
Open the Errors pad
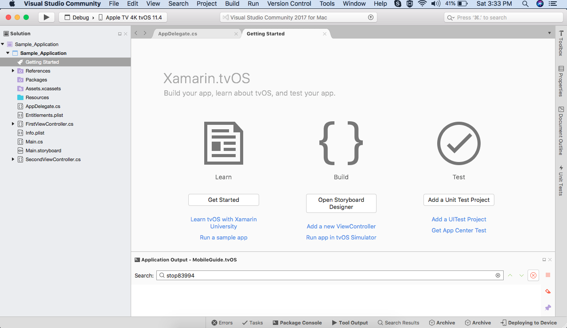[x=222, y=323]
